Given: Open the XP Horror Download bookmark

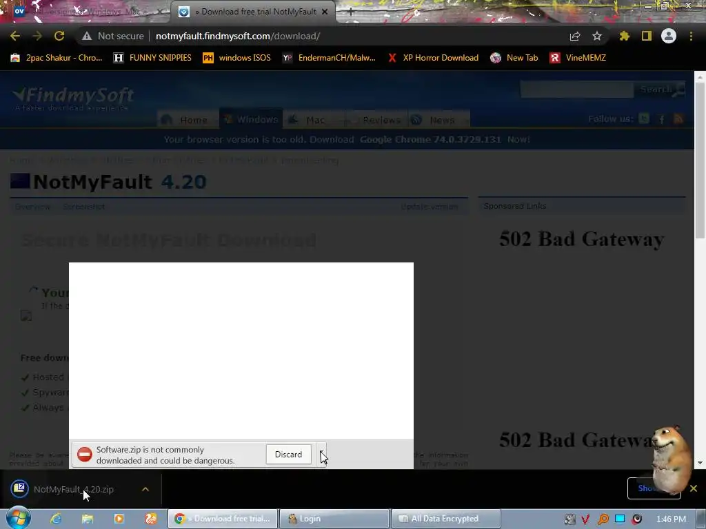Looking at the screenshot, I should click(434, 58).
